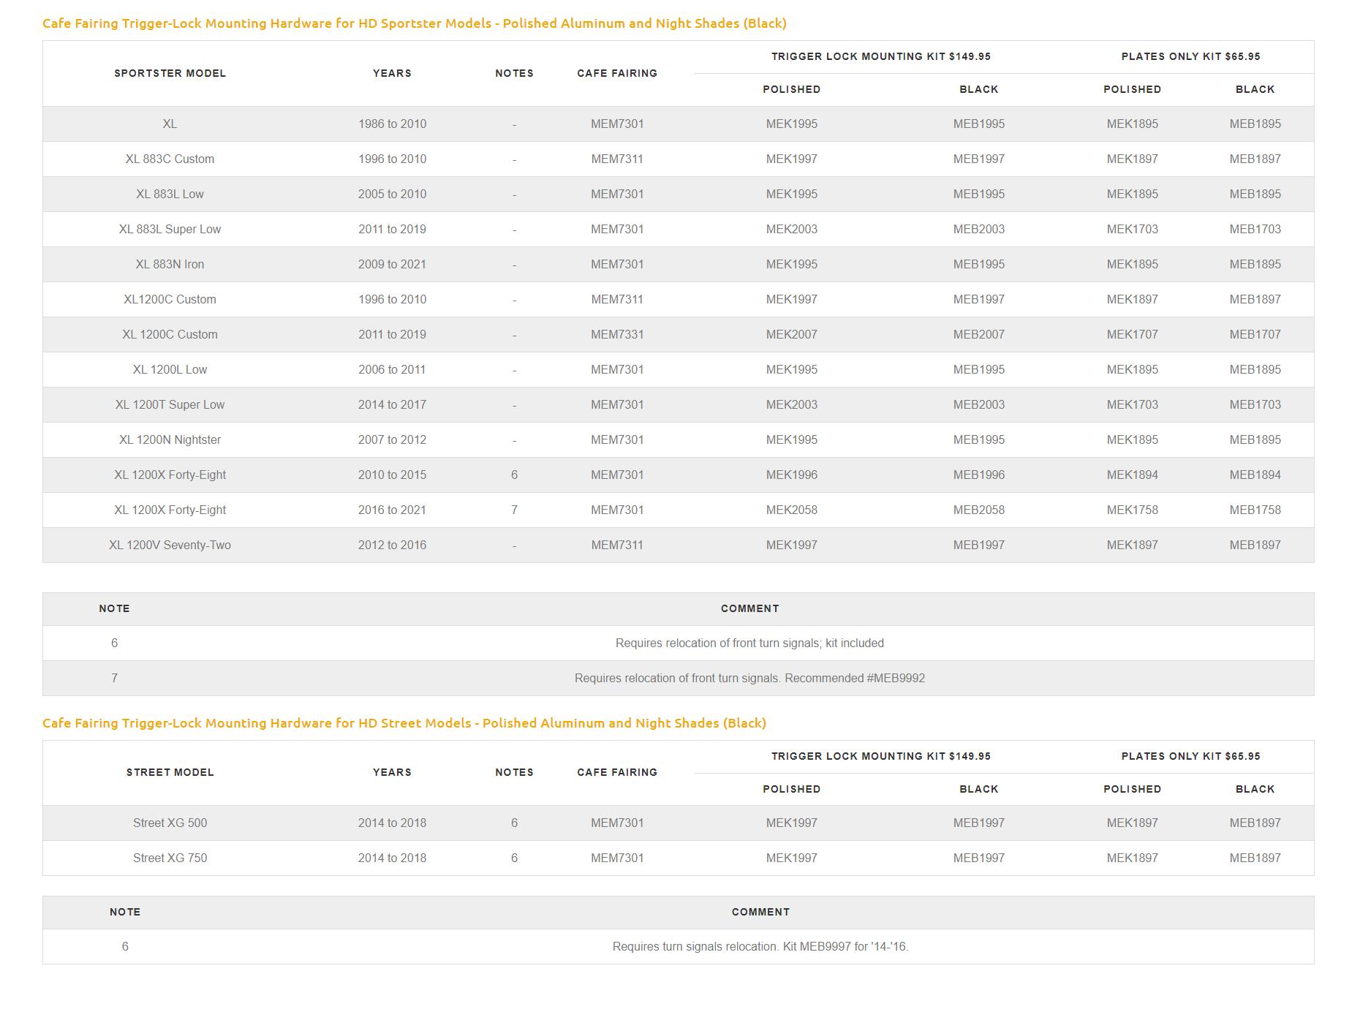The image size is (1360, 1012).
Task: Select the XL 1200T Super Low cell
Action: 170,404
